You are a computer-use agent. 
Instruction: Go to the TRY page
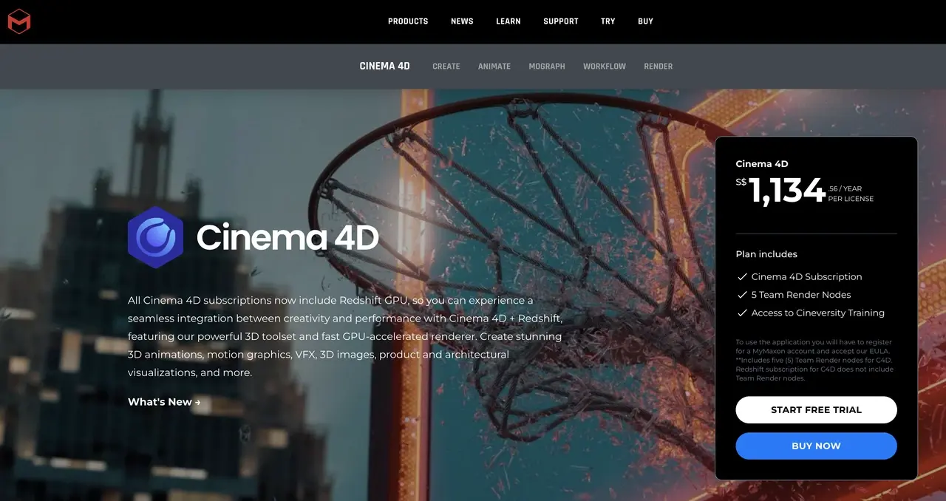click(608, 21)
